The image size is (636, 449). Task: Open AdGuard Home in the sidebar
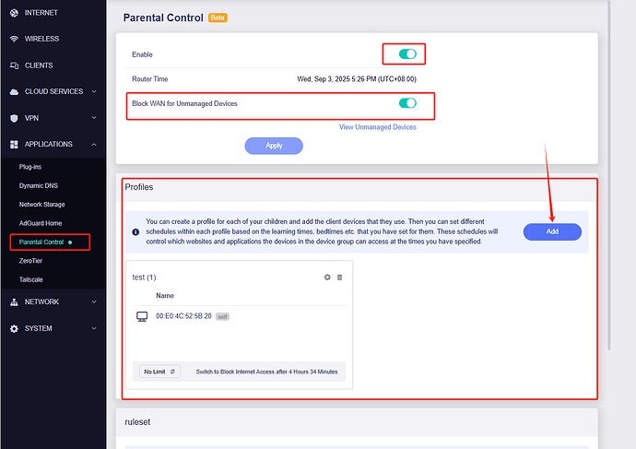click(41, 223)
